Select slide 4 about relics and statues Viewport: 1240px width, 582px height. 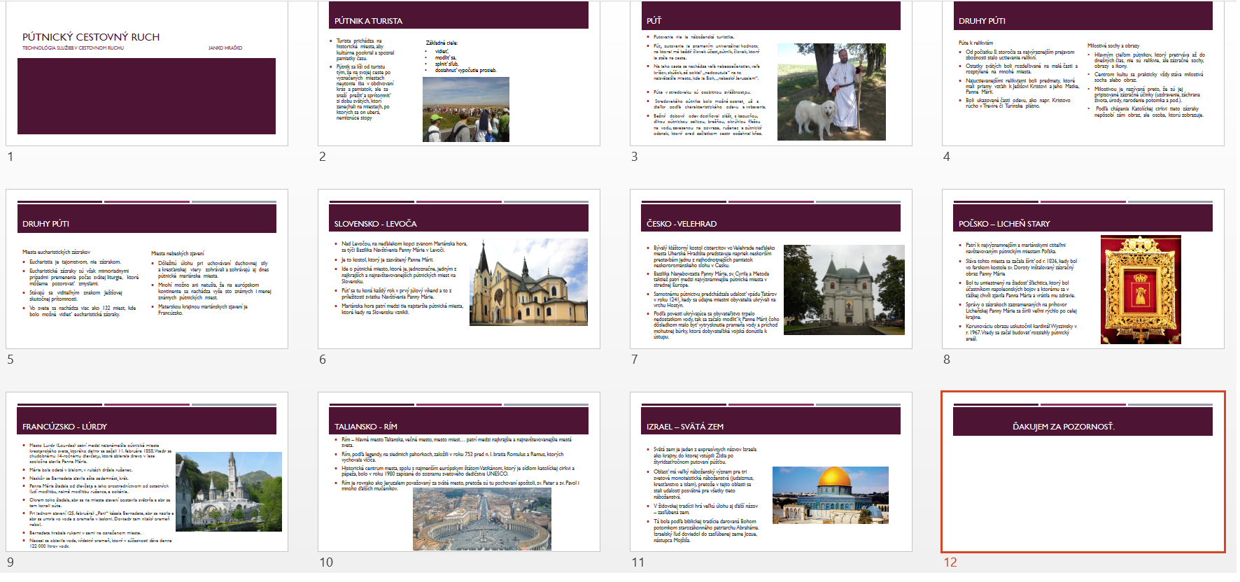pyautogui.click(x=1083, y=73)
